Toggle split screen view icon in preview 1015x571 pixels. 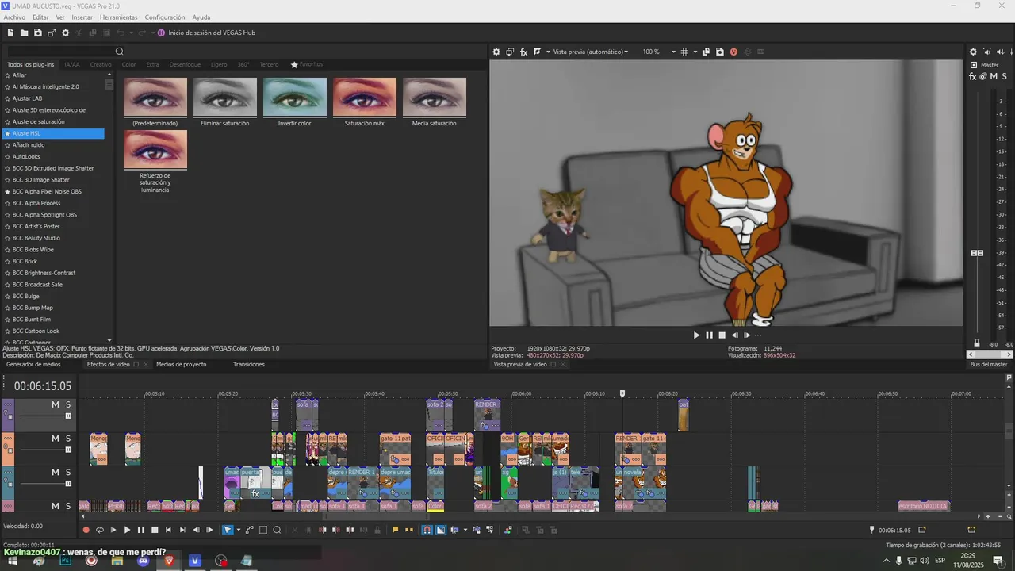537,52
